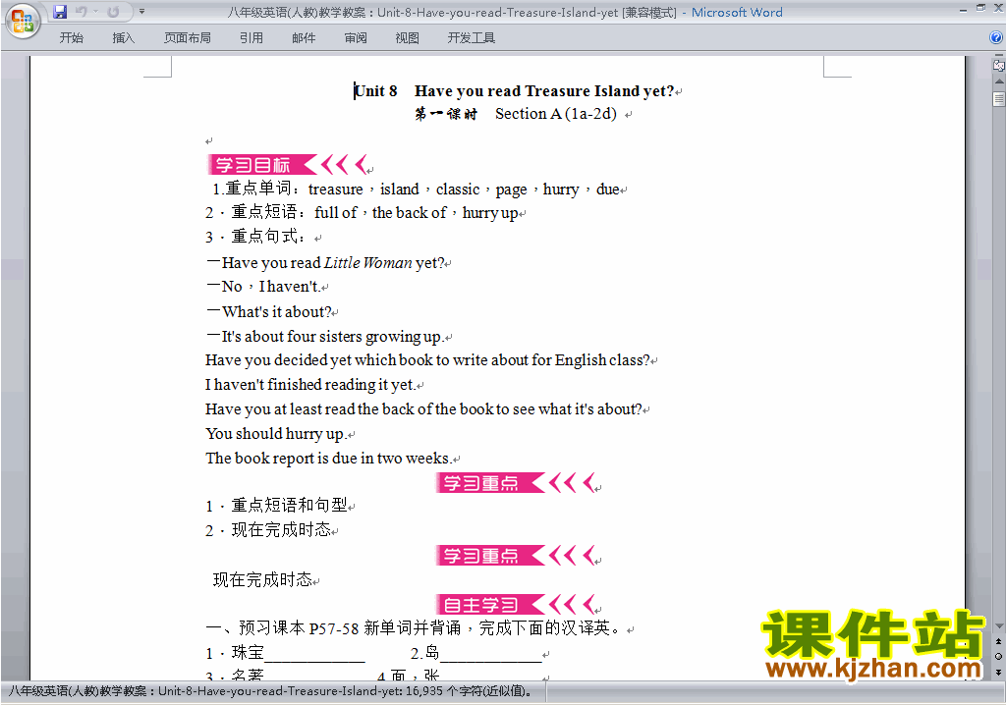Click the split-window bar above the ruler icon

(999, 57)
